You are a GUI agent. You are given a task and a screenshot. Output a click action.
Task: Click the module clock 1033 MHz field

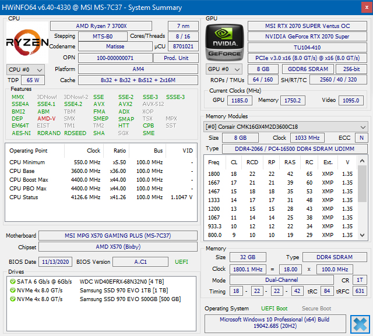pos(307,138)
